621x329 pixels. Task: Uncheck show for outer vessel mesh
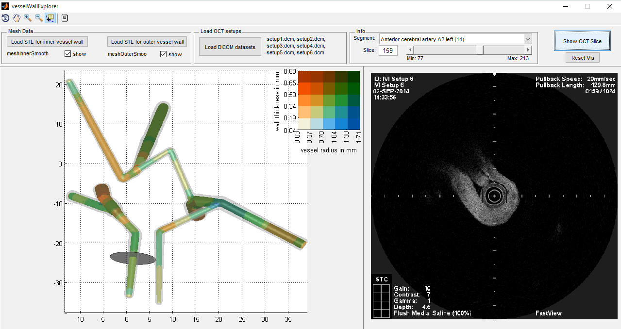pyautogui.click(x=164, y=54)
